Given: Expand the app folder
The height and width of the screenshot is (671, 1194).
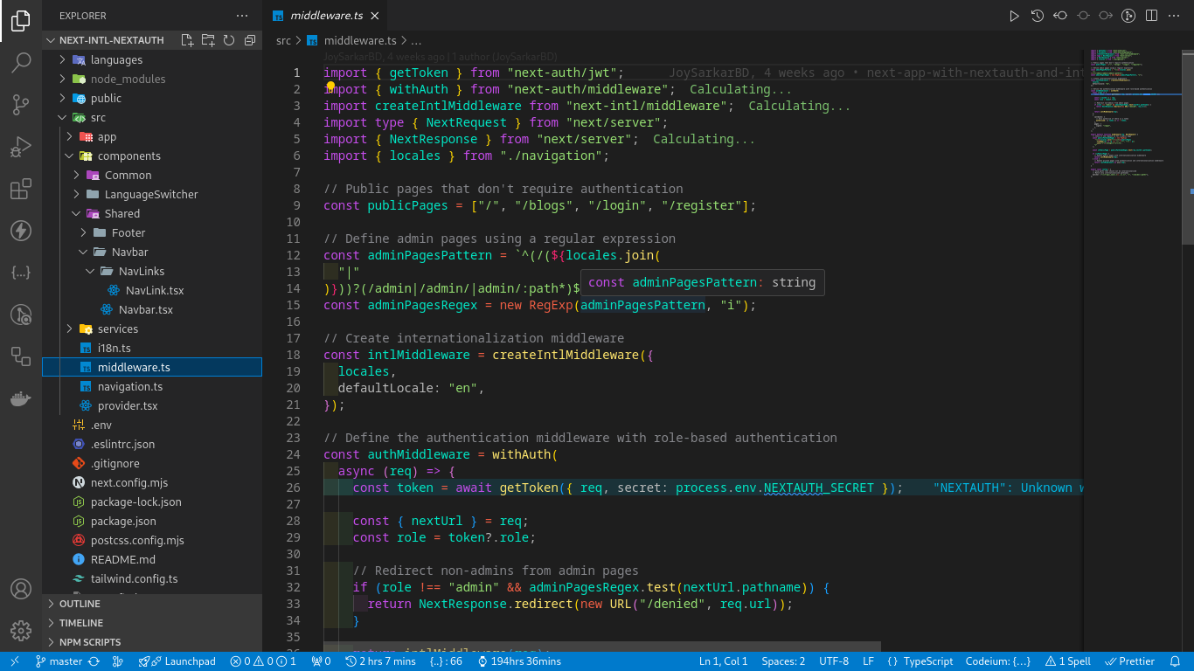Looking at the screenshot, I should coord(152,136).
